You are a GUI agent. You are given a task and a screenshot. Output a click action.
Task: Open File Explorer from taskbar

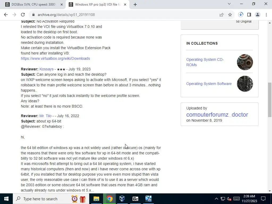[x=96, y=199]
